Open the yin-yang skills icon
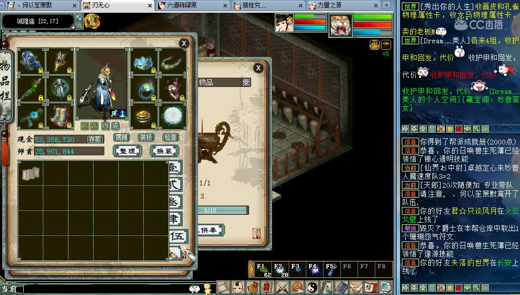The height and width of the screenshot is (295, 520). click(x=312, y=288)
